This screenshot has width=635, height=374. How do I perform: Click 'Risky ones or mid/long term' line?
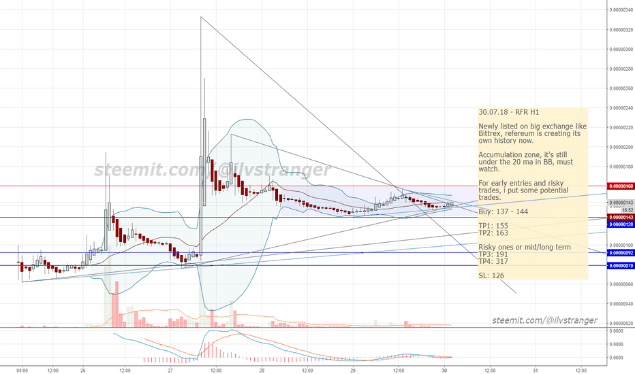[525, 247]
